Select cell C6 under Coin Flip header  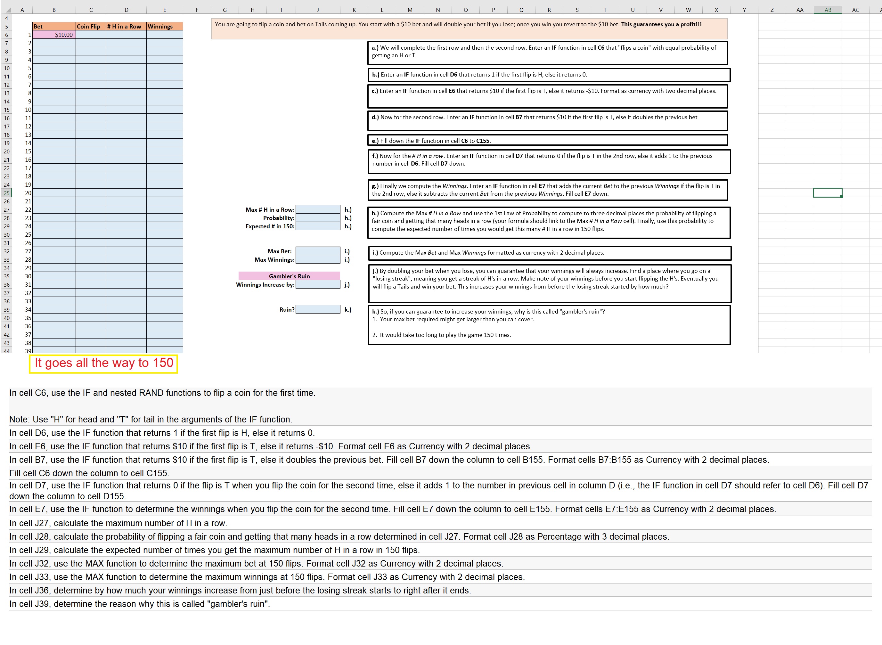[91, 35]
